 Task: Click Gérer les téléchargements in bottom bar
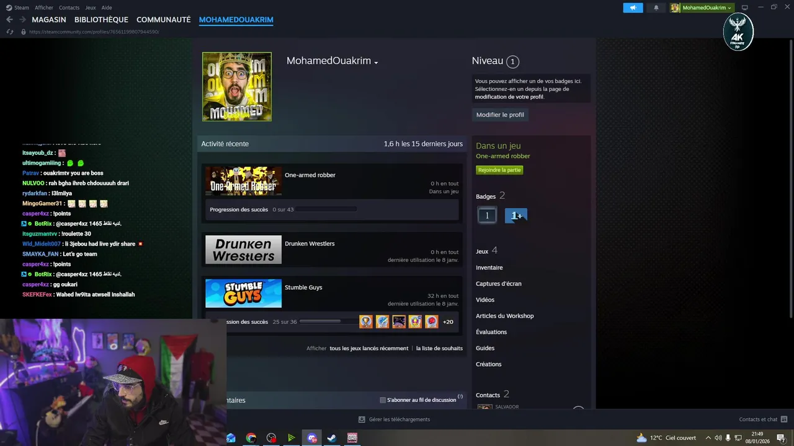399,419
